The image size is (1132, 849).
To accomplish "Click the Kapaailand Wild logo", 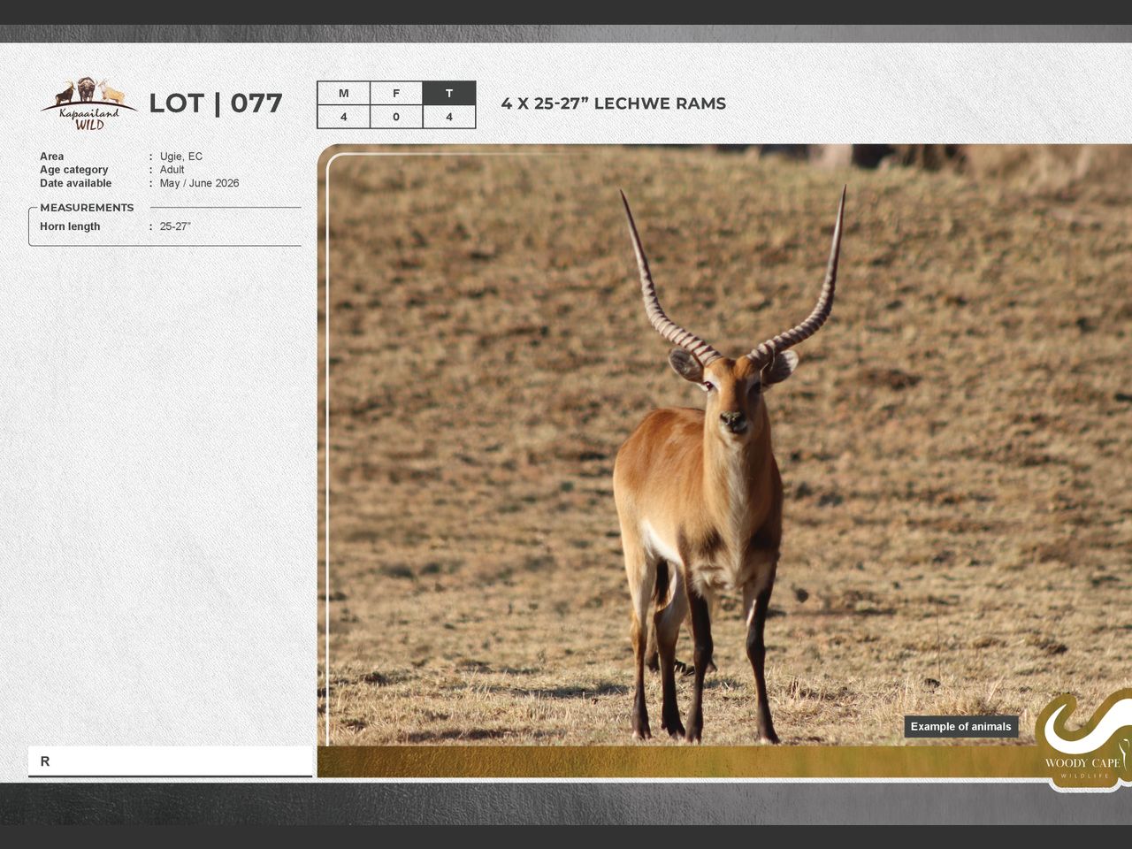I will point(88,104).
